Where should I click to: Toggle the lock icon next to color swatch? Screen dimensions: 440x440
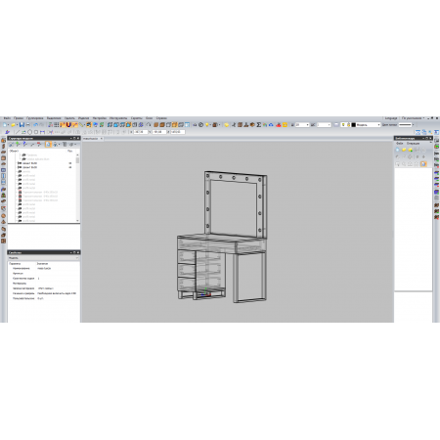pos(348,125)
